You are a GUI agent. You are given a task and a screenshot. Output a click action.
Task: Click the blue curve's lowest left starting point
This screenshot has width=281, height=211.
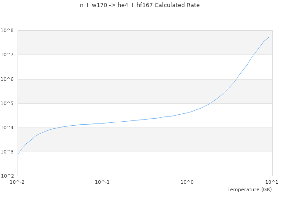[x=18, y=154]
